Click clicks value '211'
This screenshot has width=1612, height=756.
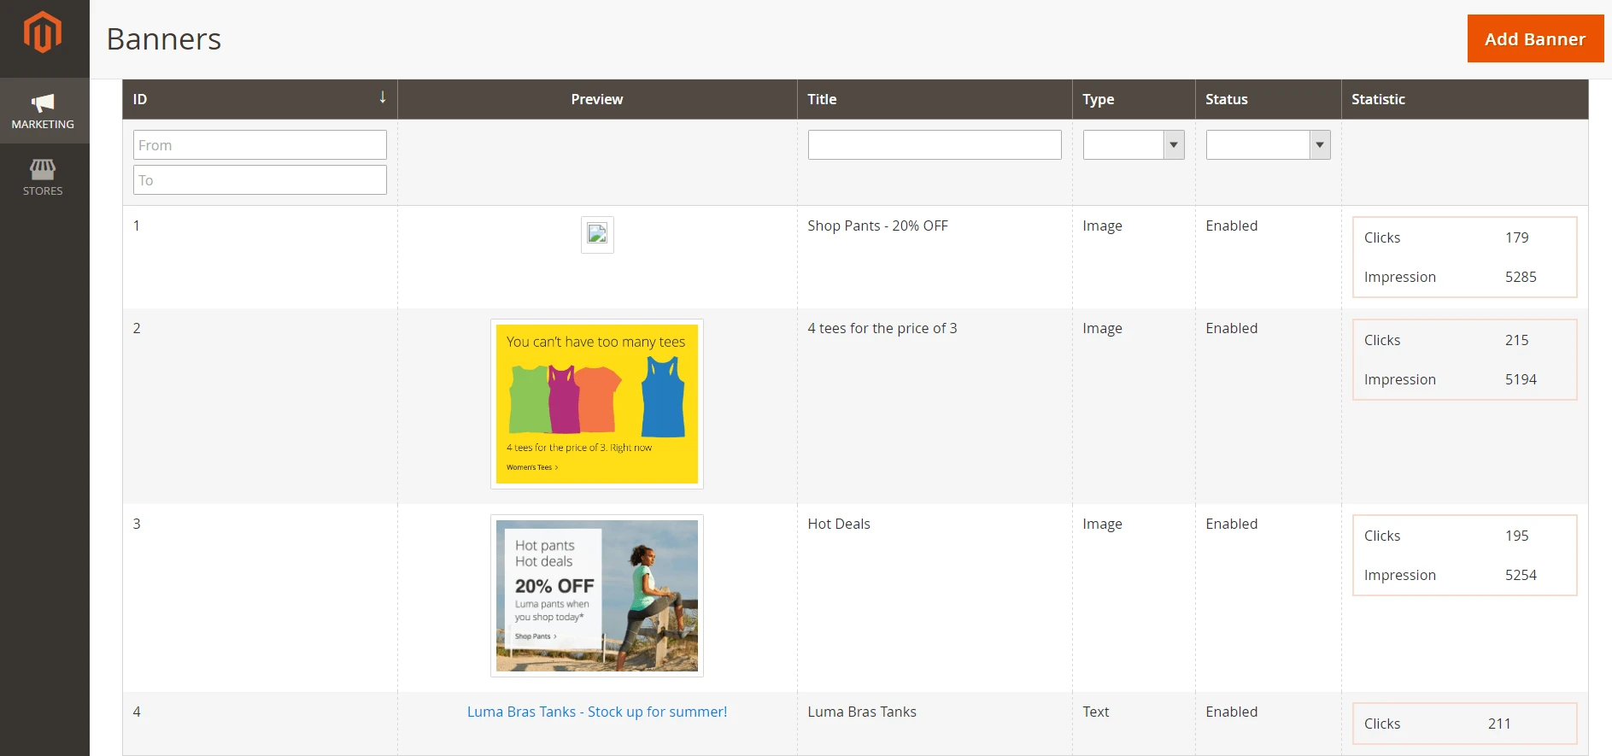(1499, 724)
